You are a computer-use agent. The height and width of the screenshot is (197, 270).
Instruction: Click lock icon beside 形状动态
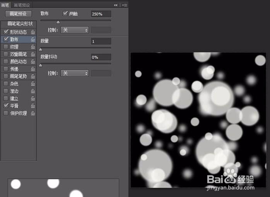(33, 32)
